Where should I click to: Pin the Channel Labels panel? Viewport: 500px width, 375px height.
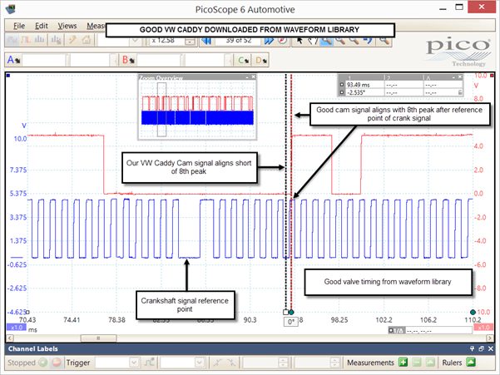coord(473,349)
